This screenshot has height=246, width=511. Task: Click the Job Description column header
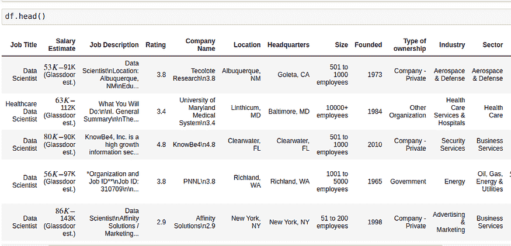[x=114, y=45]
